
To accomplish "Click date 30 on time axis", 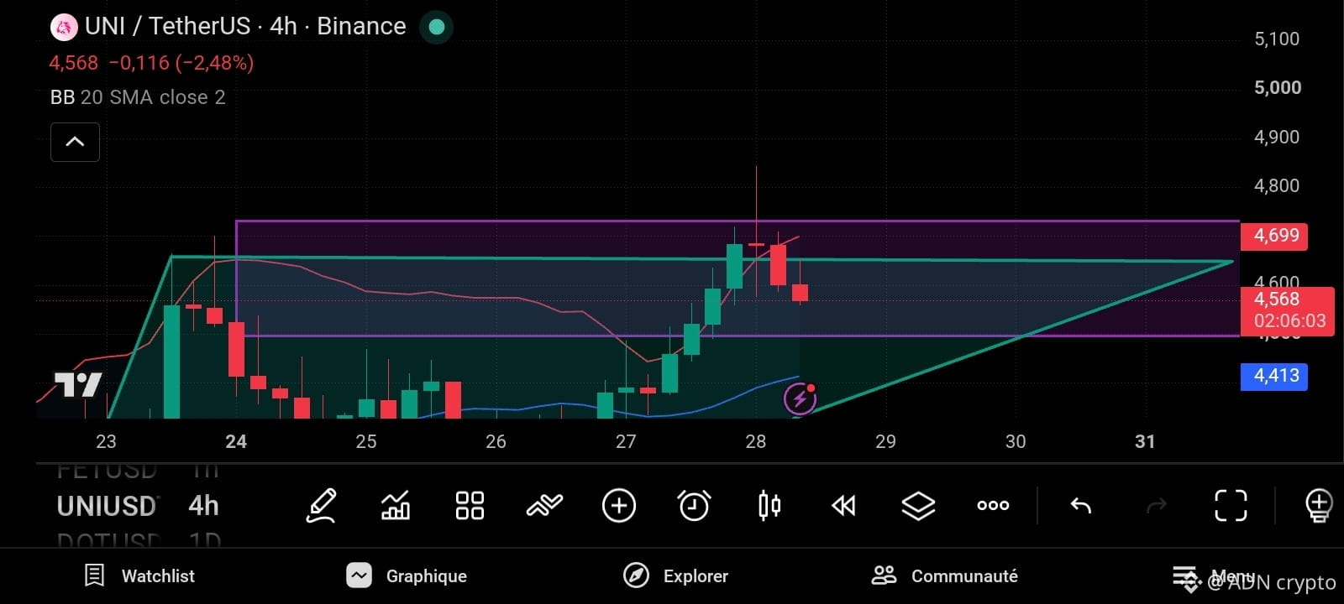I will tap(1016, 442).
